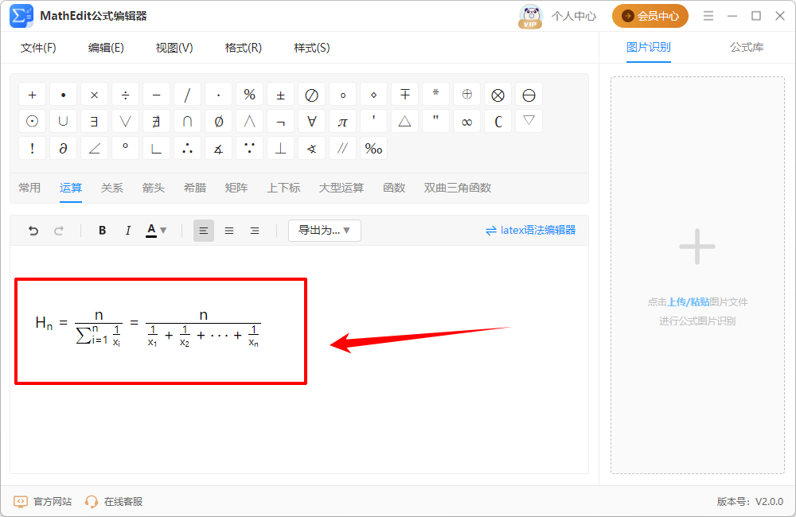This screenshot has width=796, height=517.
Task: Redo the last edit
Action: point(59,231)
